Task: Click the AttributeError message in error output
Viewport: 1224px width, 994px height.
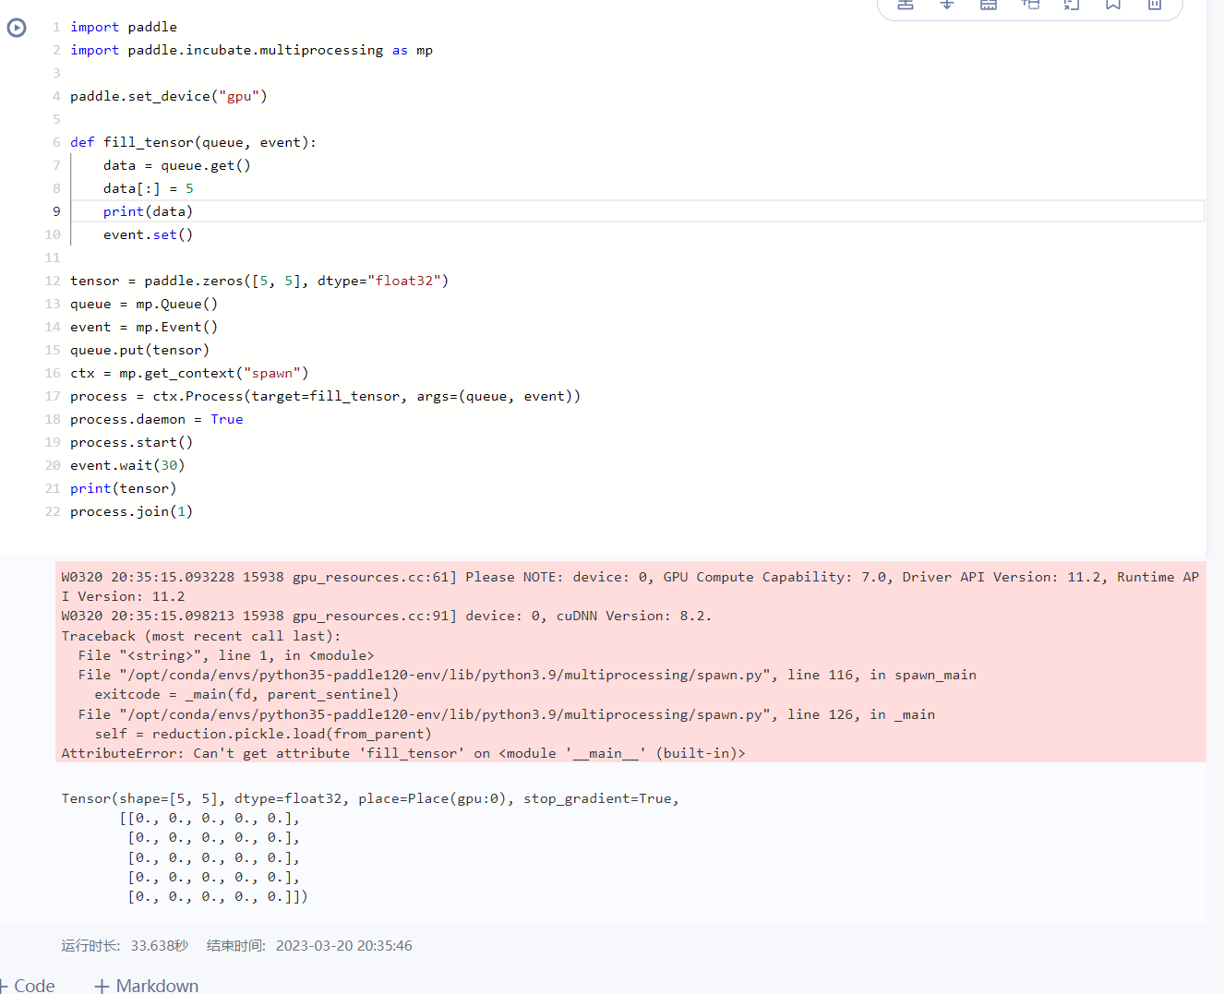Action: tap(402, 752)
